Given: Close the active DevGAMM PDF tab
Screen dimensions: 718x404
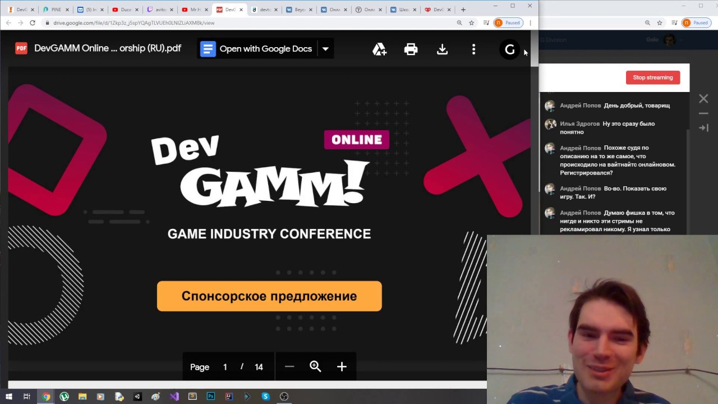Looking at the screenshot, I should [x=241, y=10].
